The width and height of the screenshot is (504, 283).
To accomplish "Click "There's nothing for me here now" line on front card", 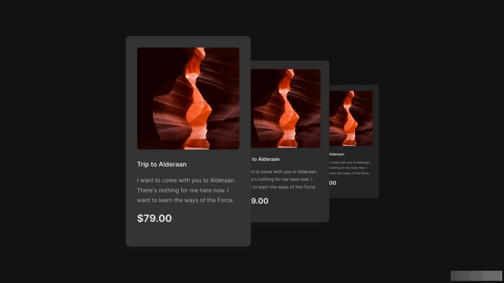I will tap(183, 190).
